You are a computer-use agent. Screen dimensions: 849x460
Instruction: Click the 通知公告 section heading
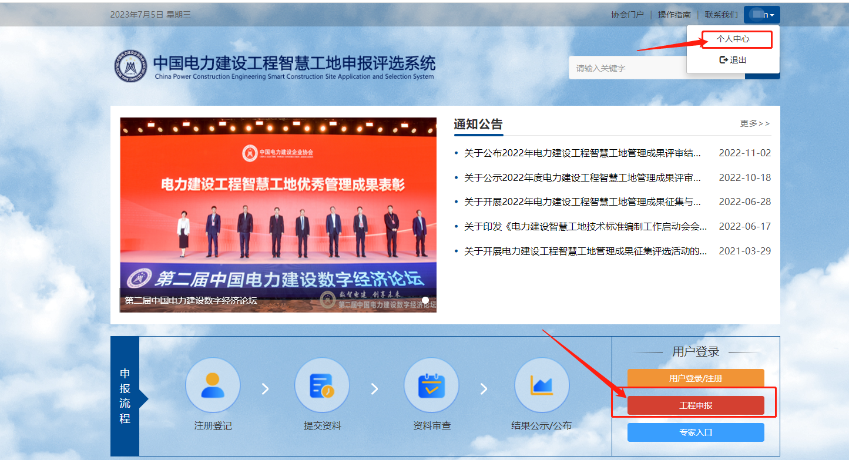(478, 124)
